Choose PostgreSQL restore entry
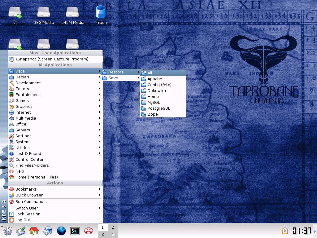This screenshot has height=238, width=317. pyautogui.click(x=163, y=108)
